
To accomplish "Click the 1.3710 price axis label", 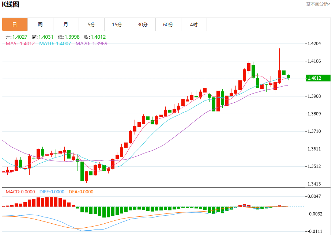I will (314, 132).
